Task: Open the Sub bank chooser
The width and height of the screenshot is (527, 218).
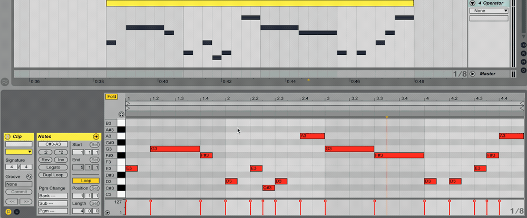Action: tap(53, 203)
